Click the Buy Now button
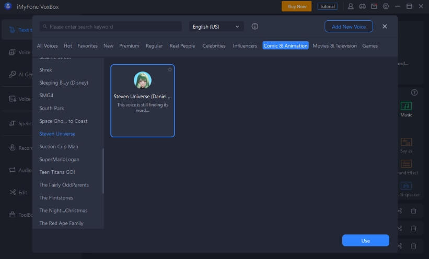This screenshot has height=259, width=429. [x=297, y=6]
